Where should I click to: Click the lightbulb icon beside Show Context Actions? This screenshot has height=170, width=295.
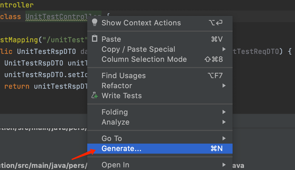click(x=95, y=22)
